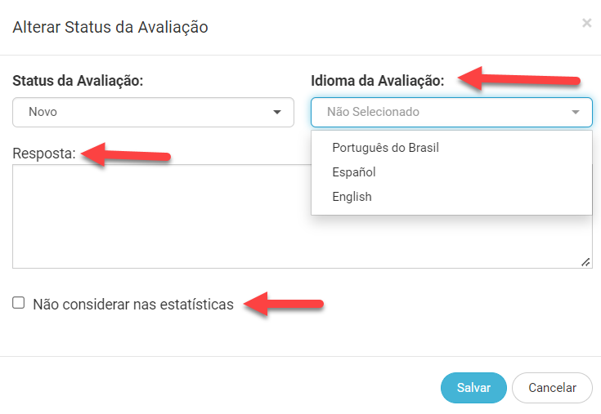The height and width of the screenshot is (414, 601).
Task: Click the arrow of the Novo dropdown
Action: pos(276,112)
